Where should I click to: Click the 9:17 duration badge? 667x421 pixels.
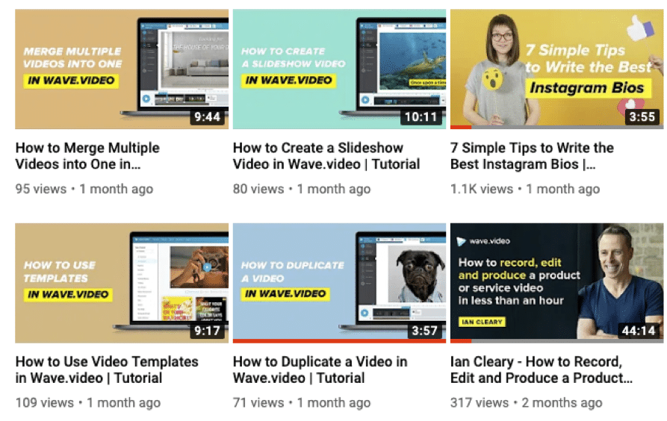207,331
